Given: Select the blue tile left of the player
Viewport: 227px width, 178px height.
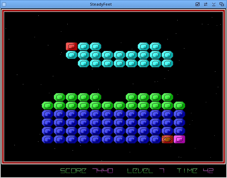Looking at the screenshot, I should pos(155,139).
